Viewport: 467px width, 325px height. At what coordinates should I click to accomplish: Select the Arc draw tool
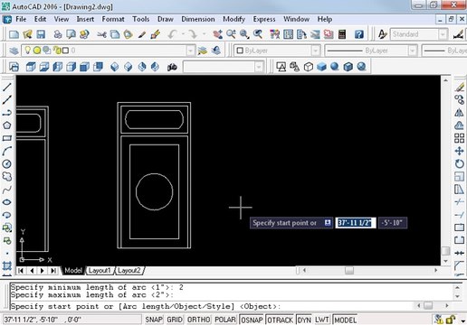pos(7,151)
